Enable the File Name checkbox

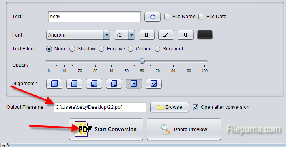click(x=167, y=17)
